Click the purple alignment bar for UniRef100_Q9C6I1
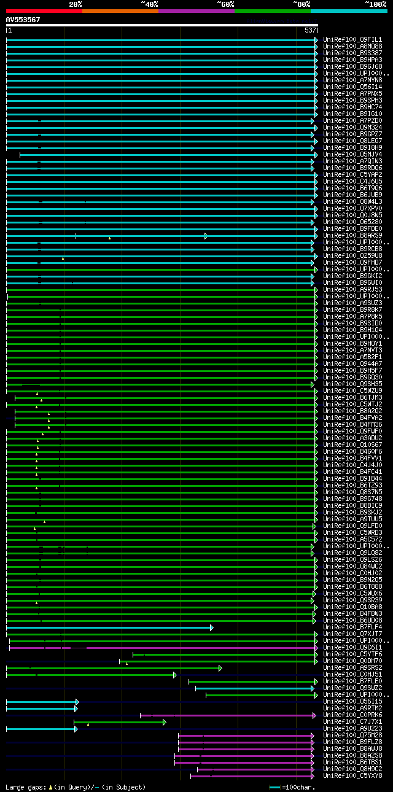393x792 pixels. [x=163, y=648]
